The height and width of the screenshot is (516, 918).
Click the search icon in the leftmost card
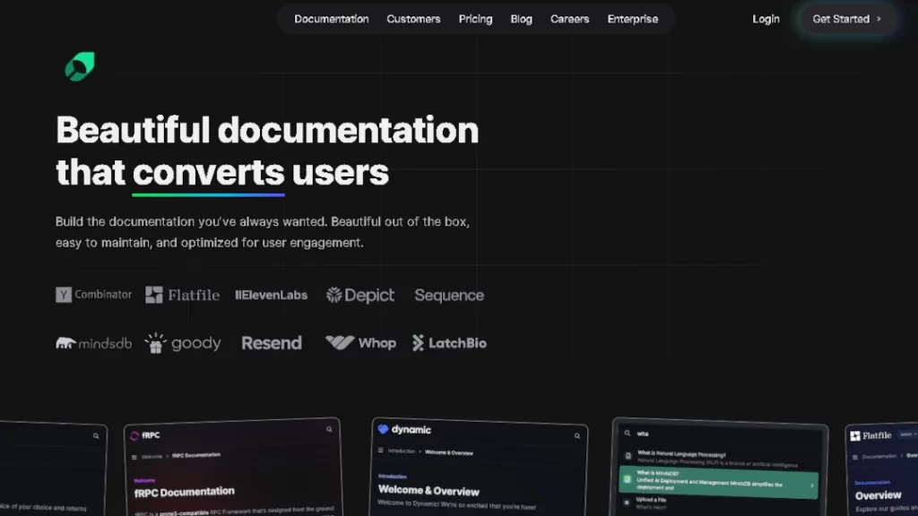[x=96, y=436]
